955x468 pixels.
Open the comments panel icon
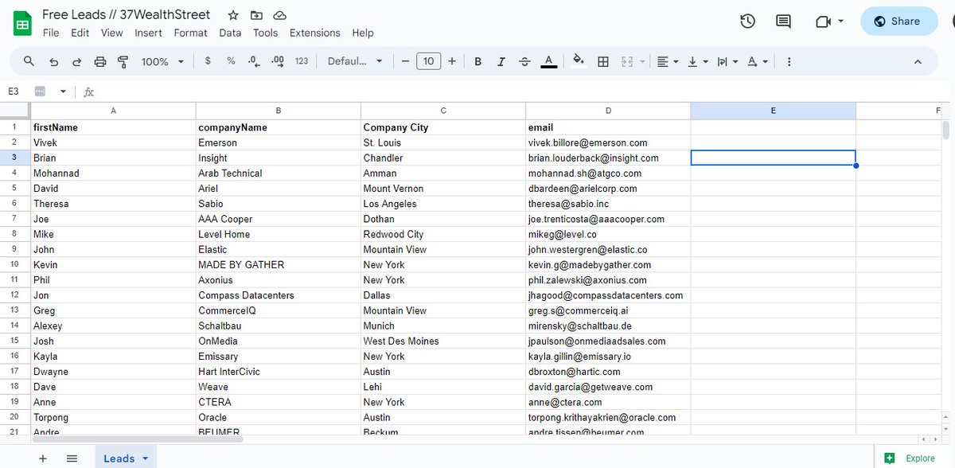[x=784, y=21]
